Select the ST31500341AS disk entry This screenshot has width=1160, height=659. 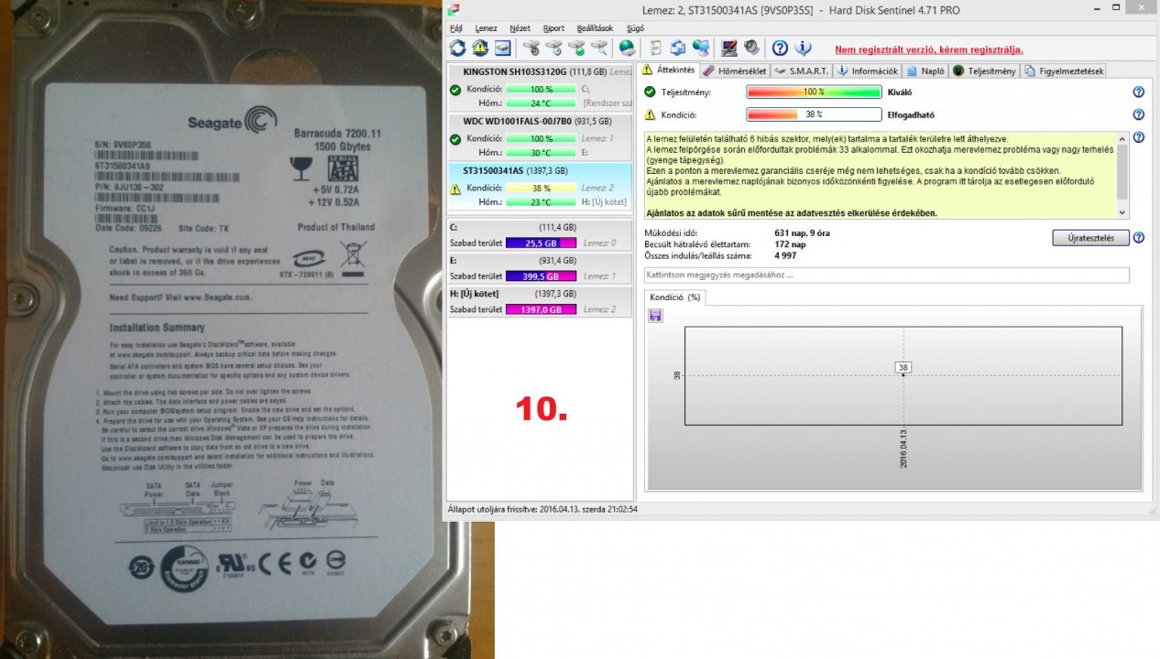[x=540, y=187]
